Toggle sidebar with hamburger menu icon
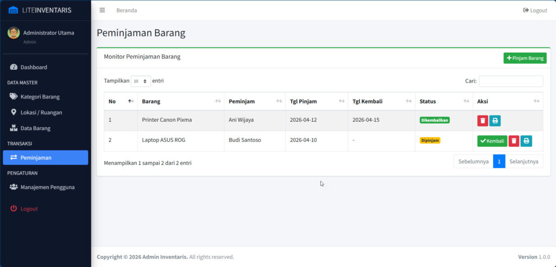Viewport: 556px width, 267px height. coord(102,10)
